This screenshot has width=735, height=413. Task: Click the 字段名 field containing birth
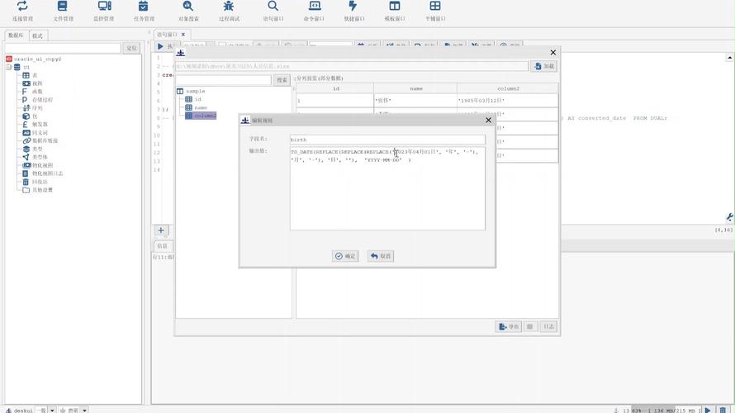[386, 140]
